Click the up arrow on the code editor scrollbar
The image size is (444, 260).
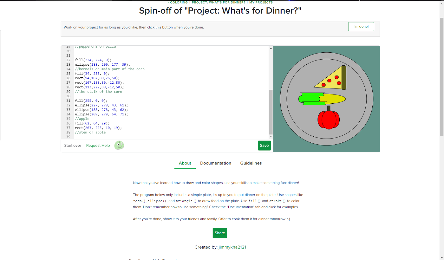271,48
